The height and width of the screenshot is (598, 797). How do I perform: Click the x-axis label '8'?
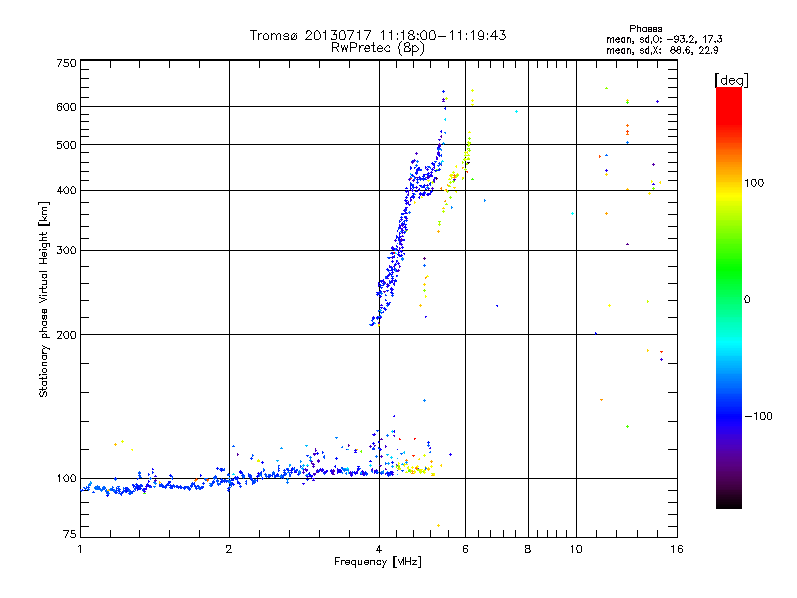tap(528, 549)
